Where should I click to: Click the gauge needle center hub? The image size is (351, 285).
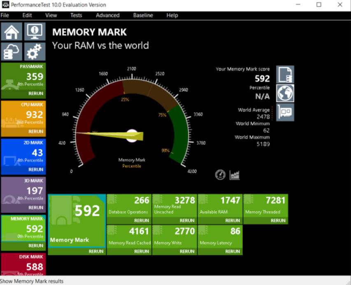click(x=132, y=135)
